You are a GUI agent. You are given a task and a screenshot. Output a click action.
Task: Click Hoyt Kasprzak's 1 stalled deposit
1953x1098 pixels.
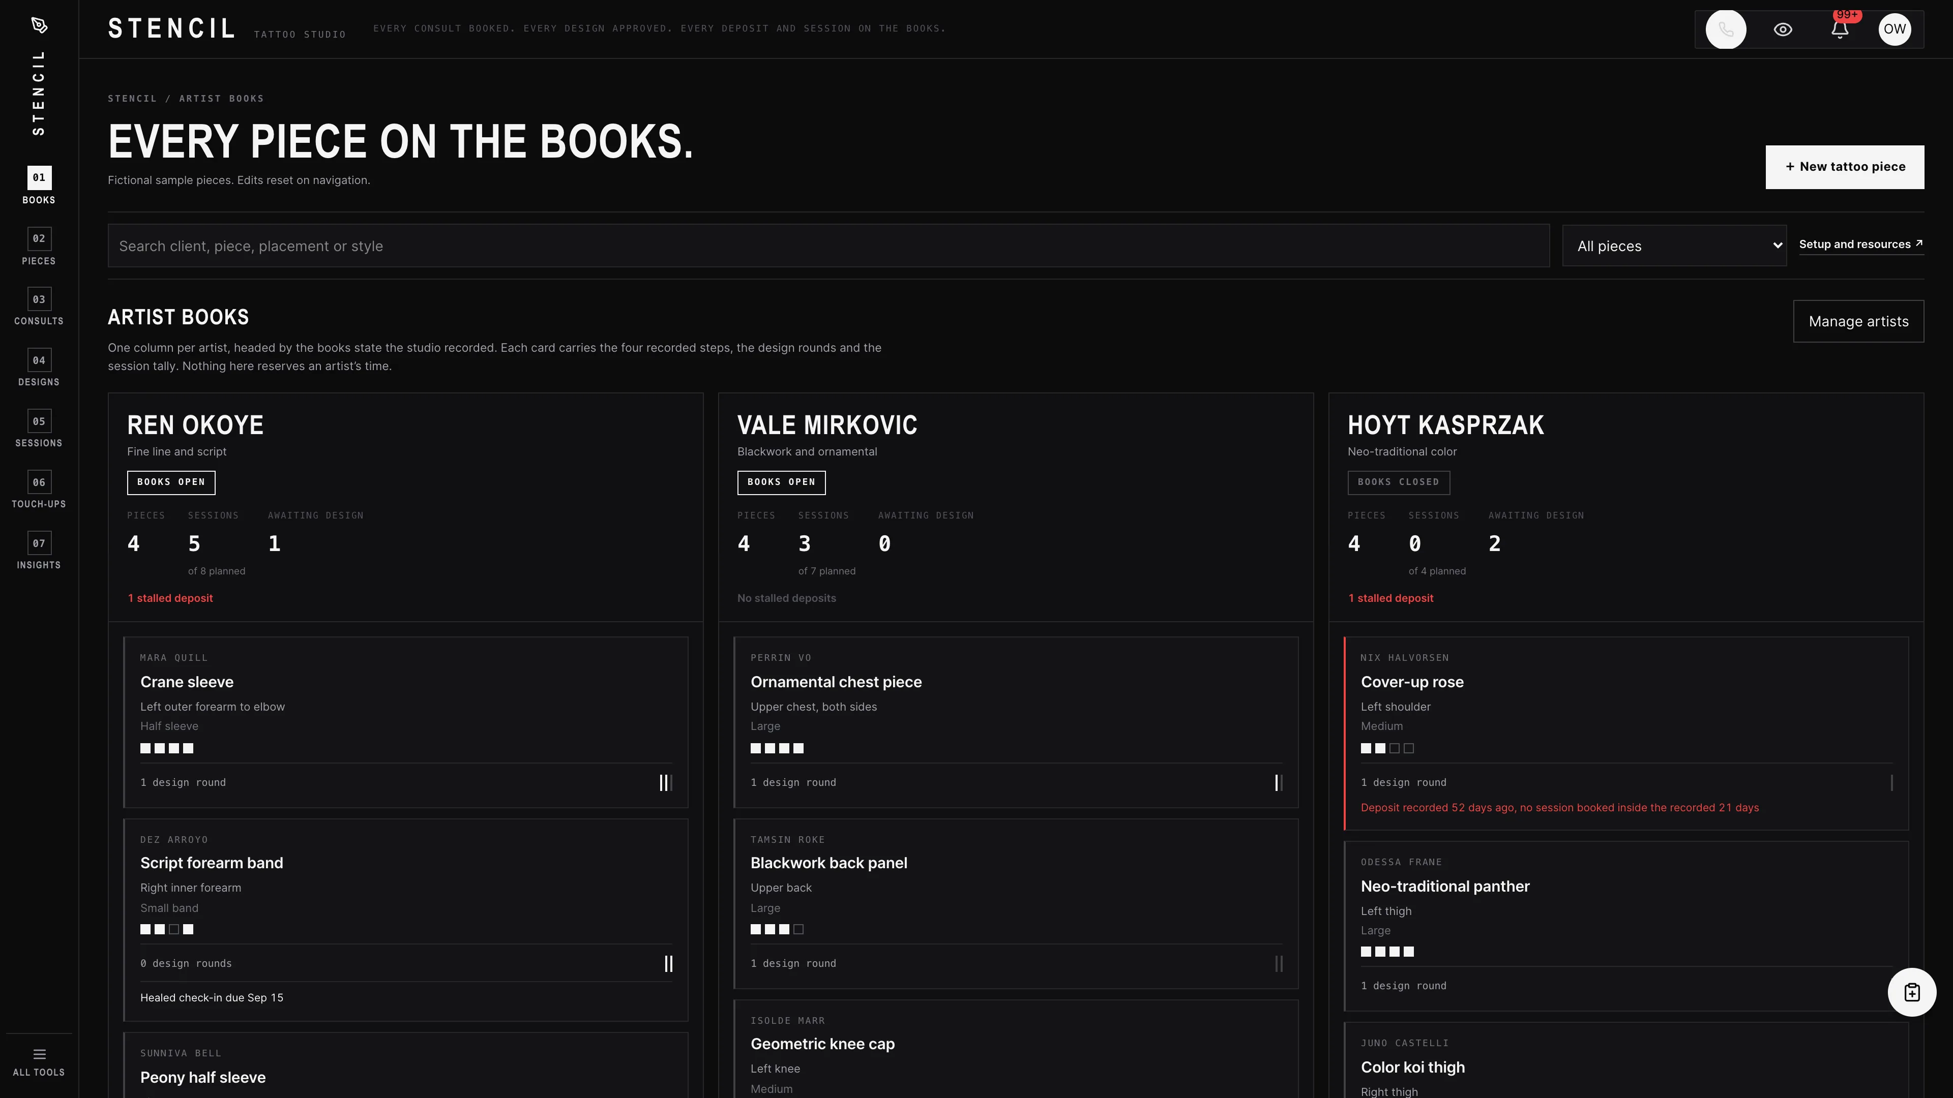coord(1390,599)
